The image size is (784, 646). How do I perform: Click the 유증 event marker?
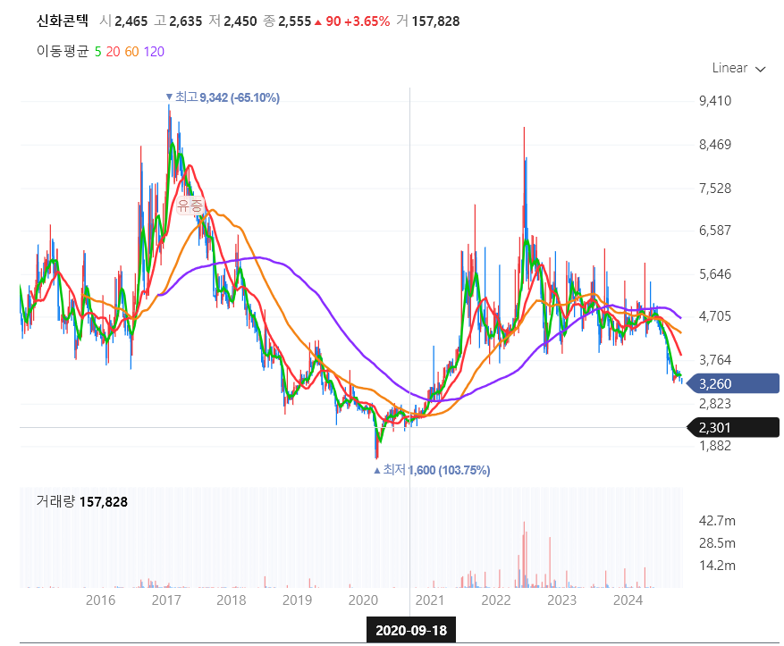coord(190,206)
